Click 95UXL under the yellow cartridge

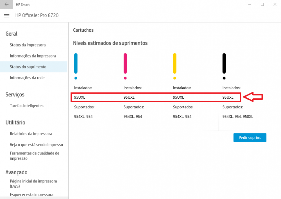178,97
